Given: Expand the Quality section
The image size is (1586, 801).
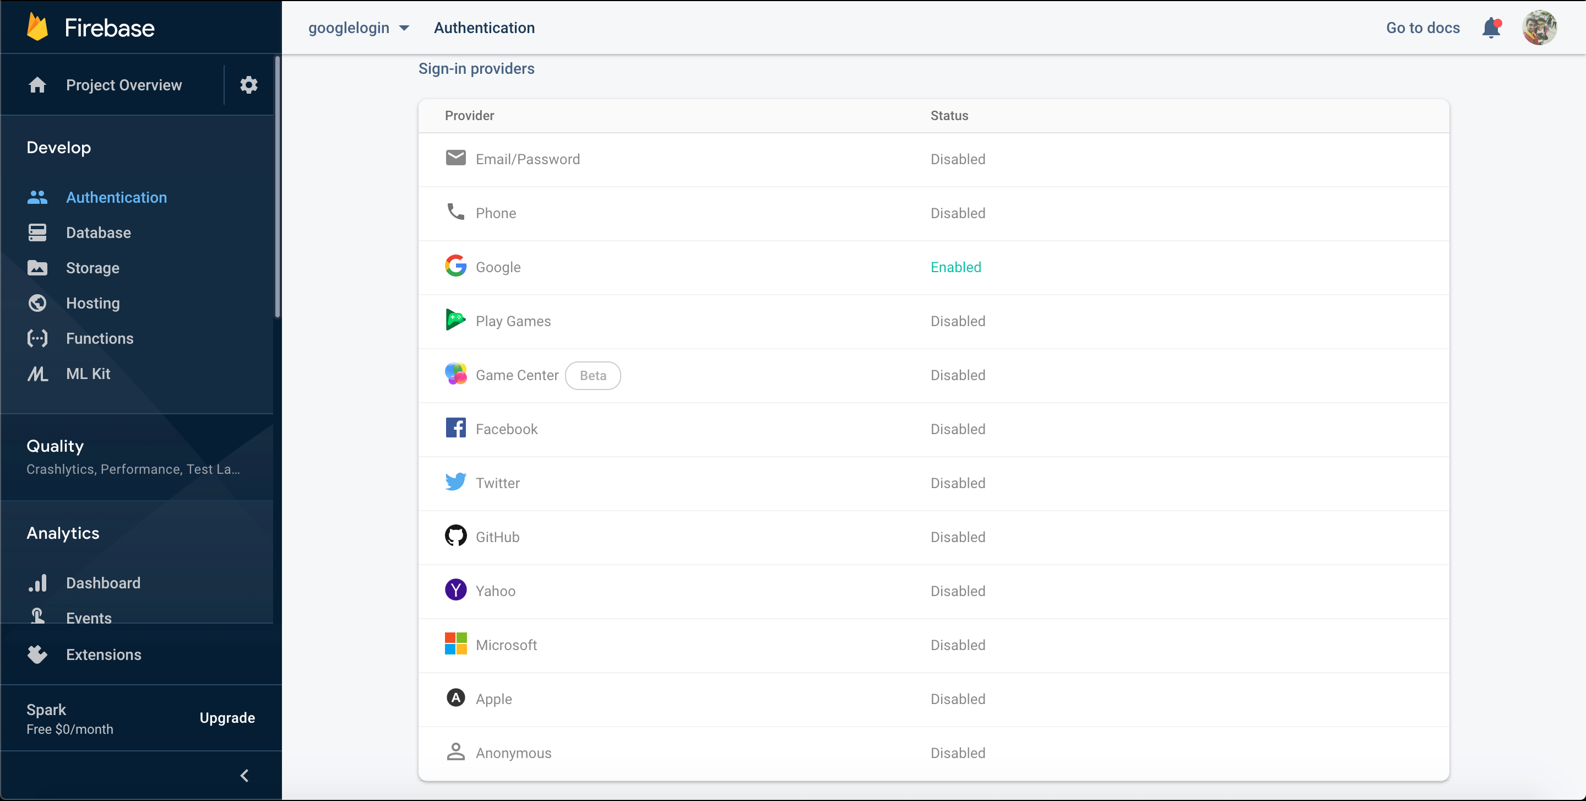Looking at the screenshot, I should (137, 457).
